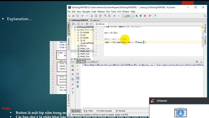Click the Save All toolbar icon
Viewport: 209px width, 118px height.
[73, 16]
